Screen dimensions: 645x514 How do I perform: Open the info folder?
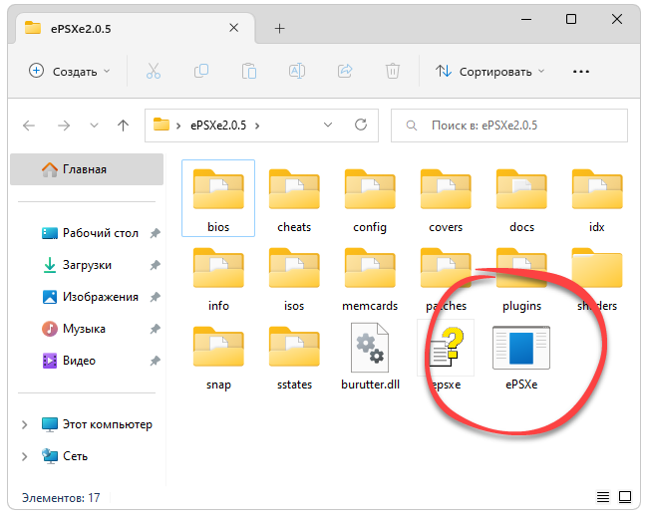[218, 278]
